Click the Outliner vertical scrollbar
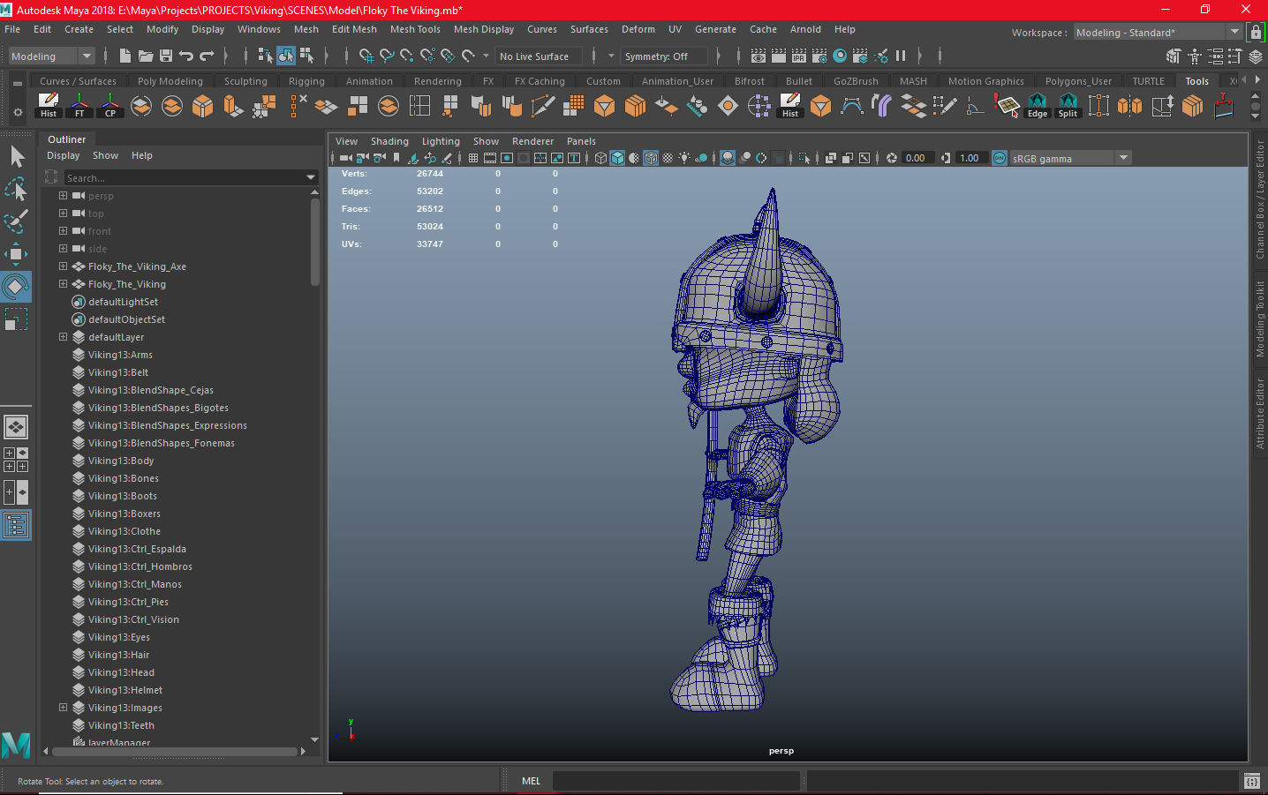 coord(315,243)
